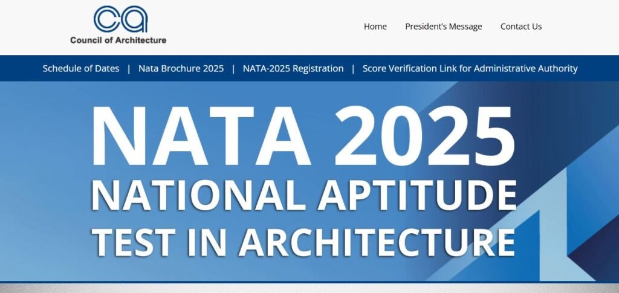The width and height of the screenshot is (619, 293).
Task: Click the TEST IN ARCHITECTURE banner text
Action: (x=302, y=242)
